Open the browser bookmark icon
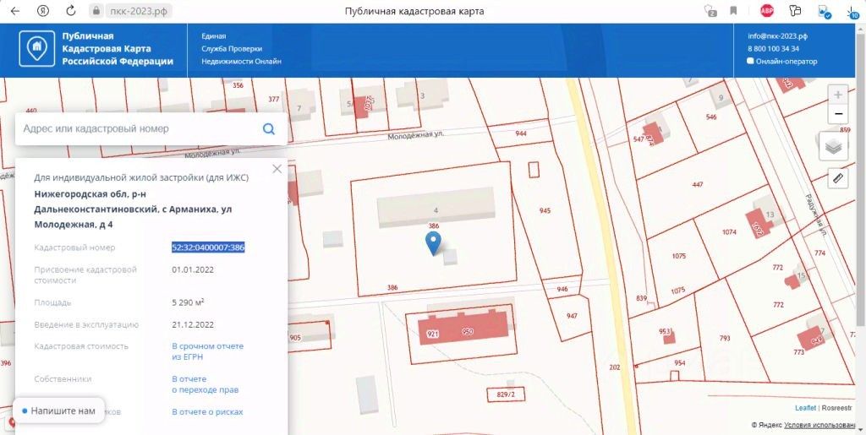Image resolution: width=866 pixels, height=435 pixels. click(x=733, y=10)
